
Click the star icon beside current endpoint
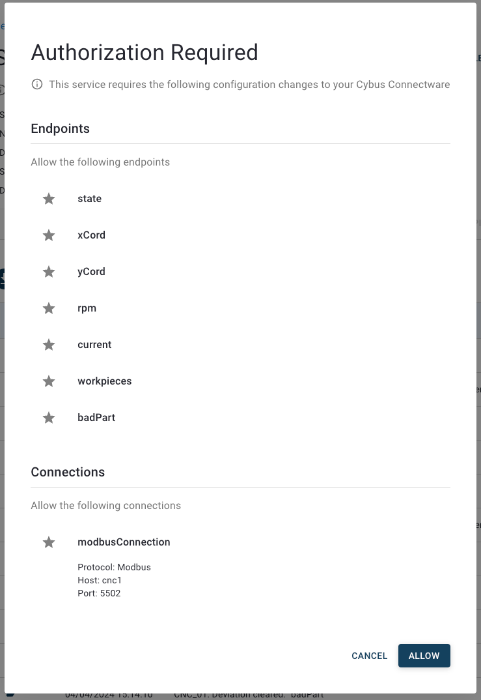click(49, 345)
